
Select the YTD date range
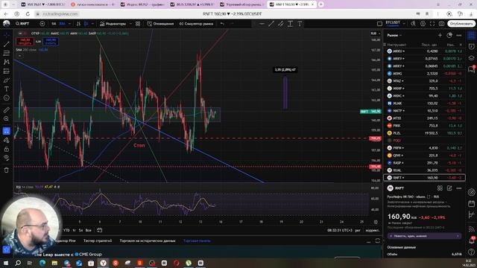66,230
